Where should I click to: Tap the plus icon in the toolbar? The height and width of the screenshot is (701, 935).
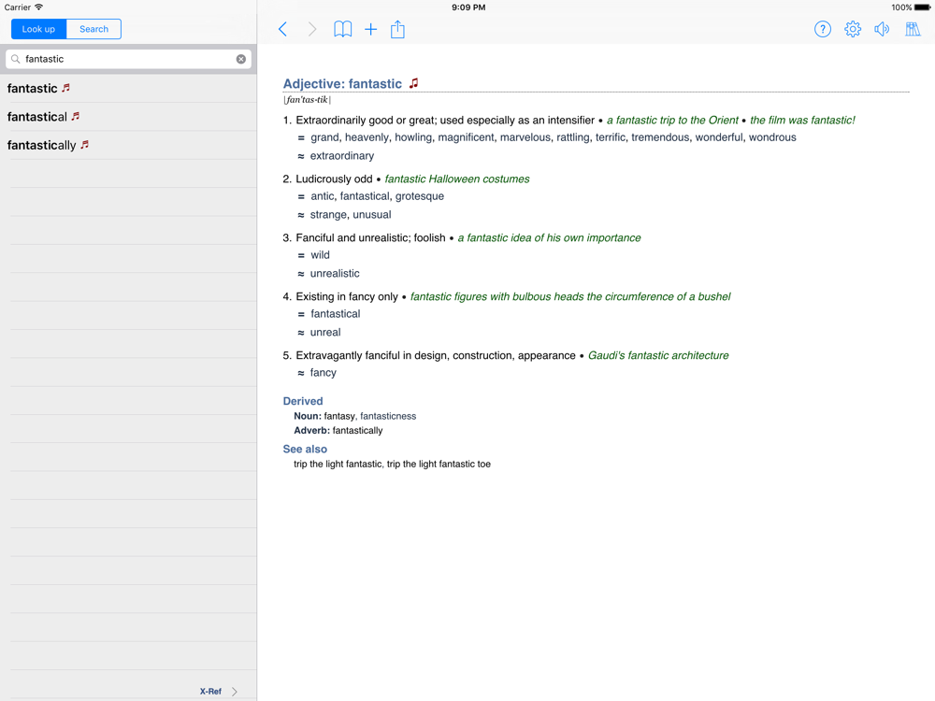point(370,30)
